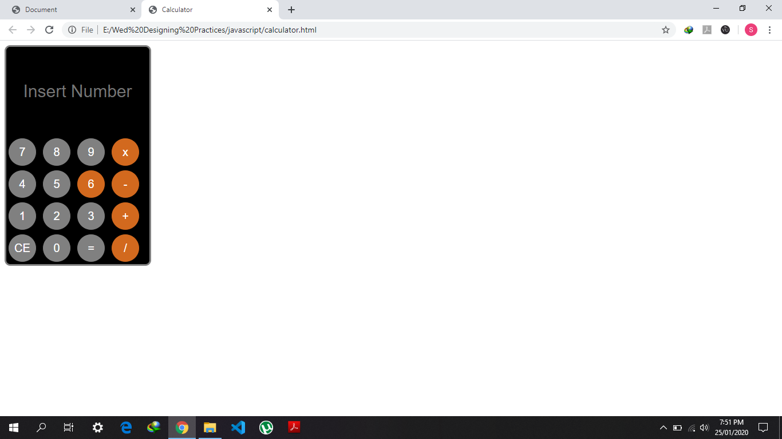782x439 pixels.
Task: Open Visual Studio Code from the taskbar
Action: (238, 427)
